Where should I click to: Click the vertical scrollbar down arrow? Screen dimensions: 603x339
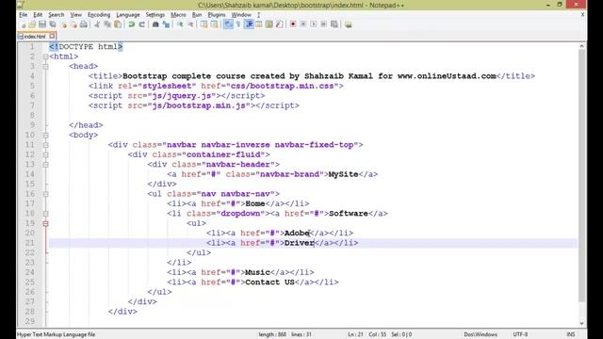582,323
